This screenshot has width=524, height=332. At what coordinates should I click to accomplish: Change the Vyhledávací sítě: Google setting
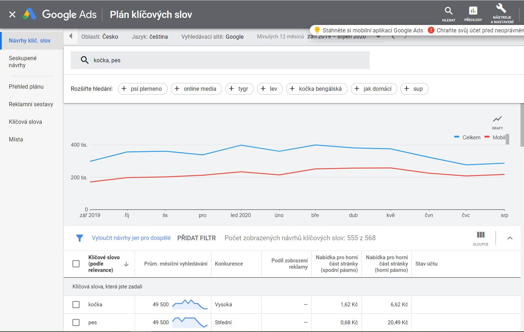[x=212, y=37]
